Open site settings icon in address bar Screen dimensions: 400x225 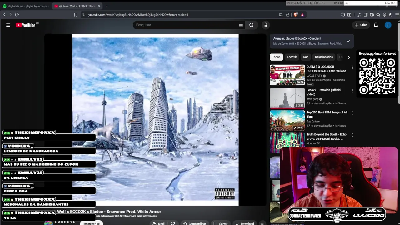coord(84,15)
